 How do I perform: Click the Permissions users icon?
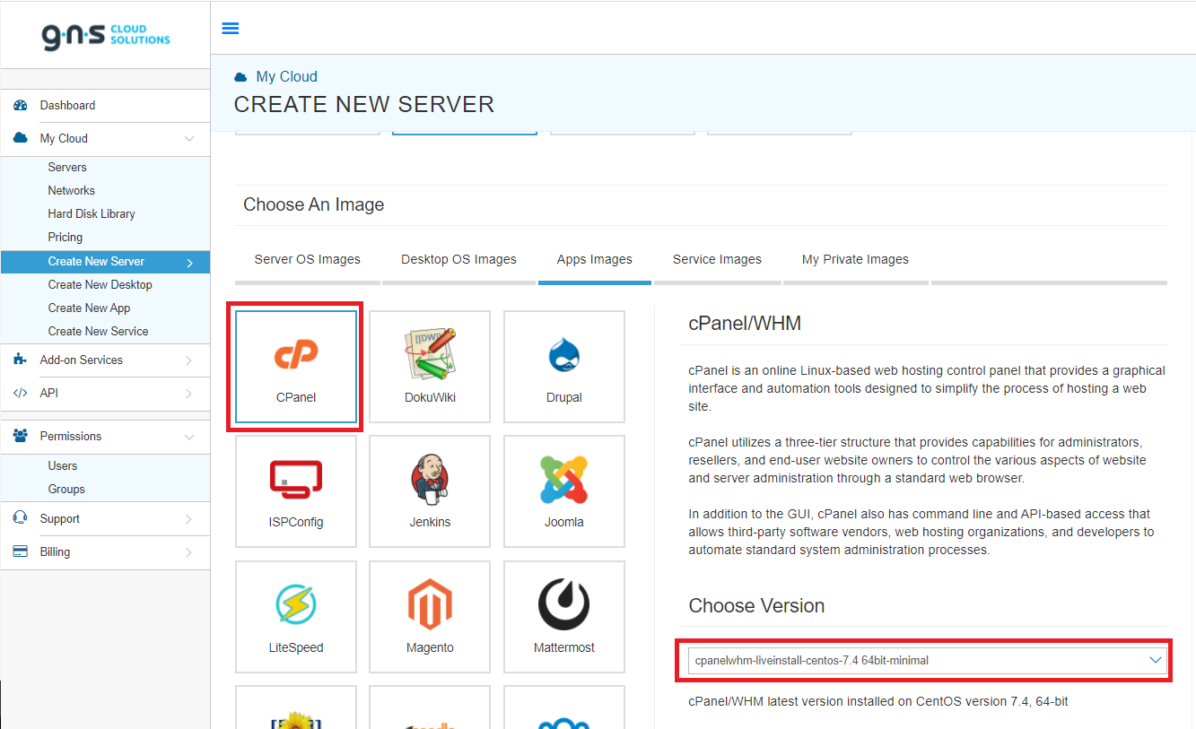tap(21, 436)
